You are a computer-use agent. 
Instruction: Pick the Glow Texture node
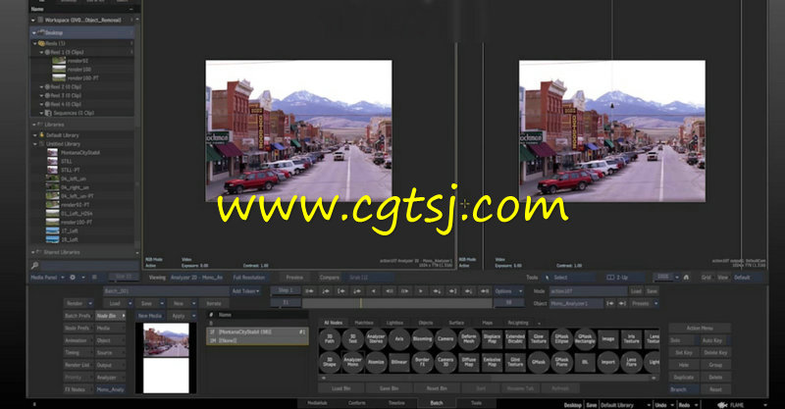point(538,339)
